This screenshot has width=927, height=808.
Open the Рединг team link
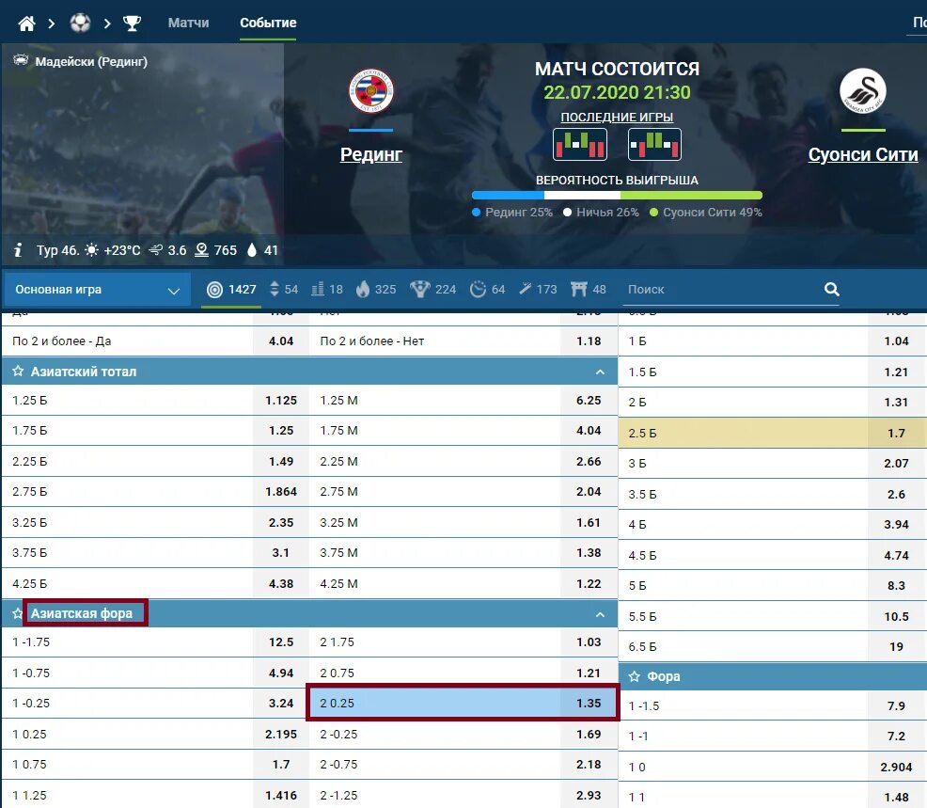(x=370, y=154)
